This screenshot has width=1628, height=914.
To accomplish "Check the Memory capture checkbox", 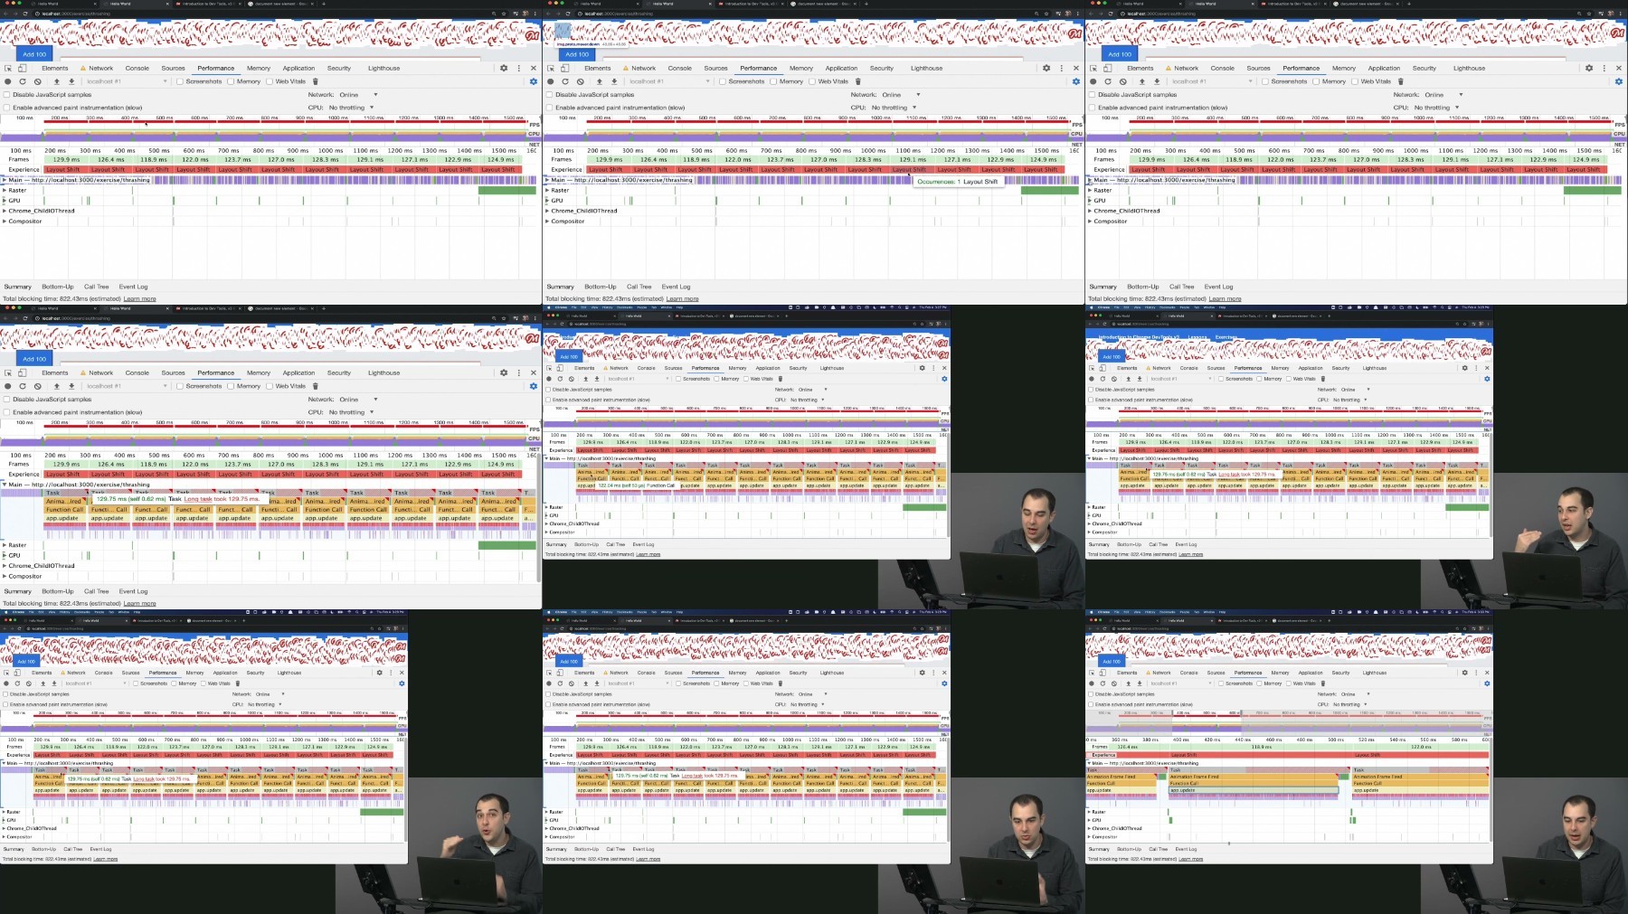I will (x=232, y=81).
